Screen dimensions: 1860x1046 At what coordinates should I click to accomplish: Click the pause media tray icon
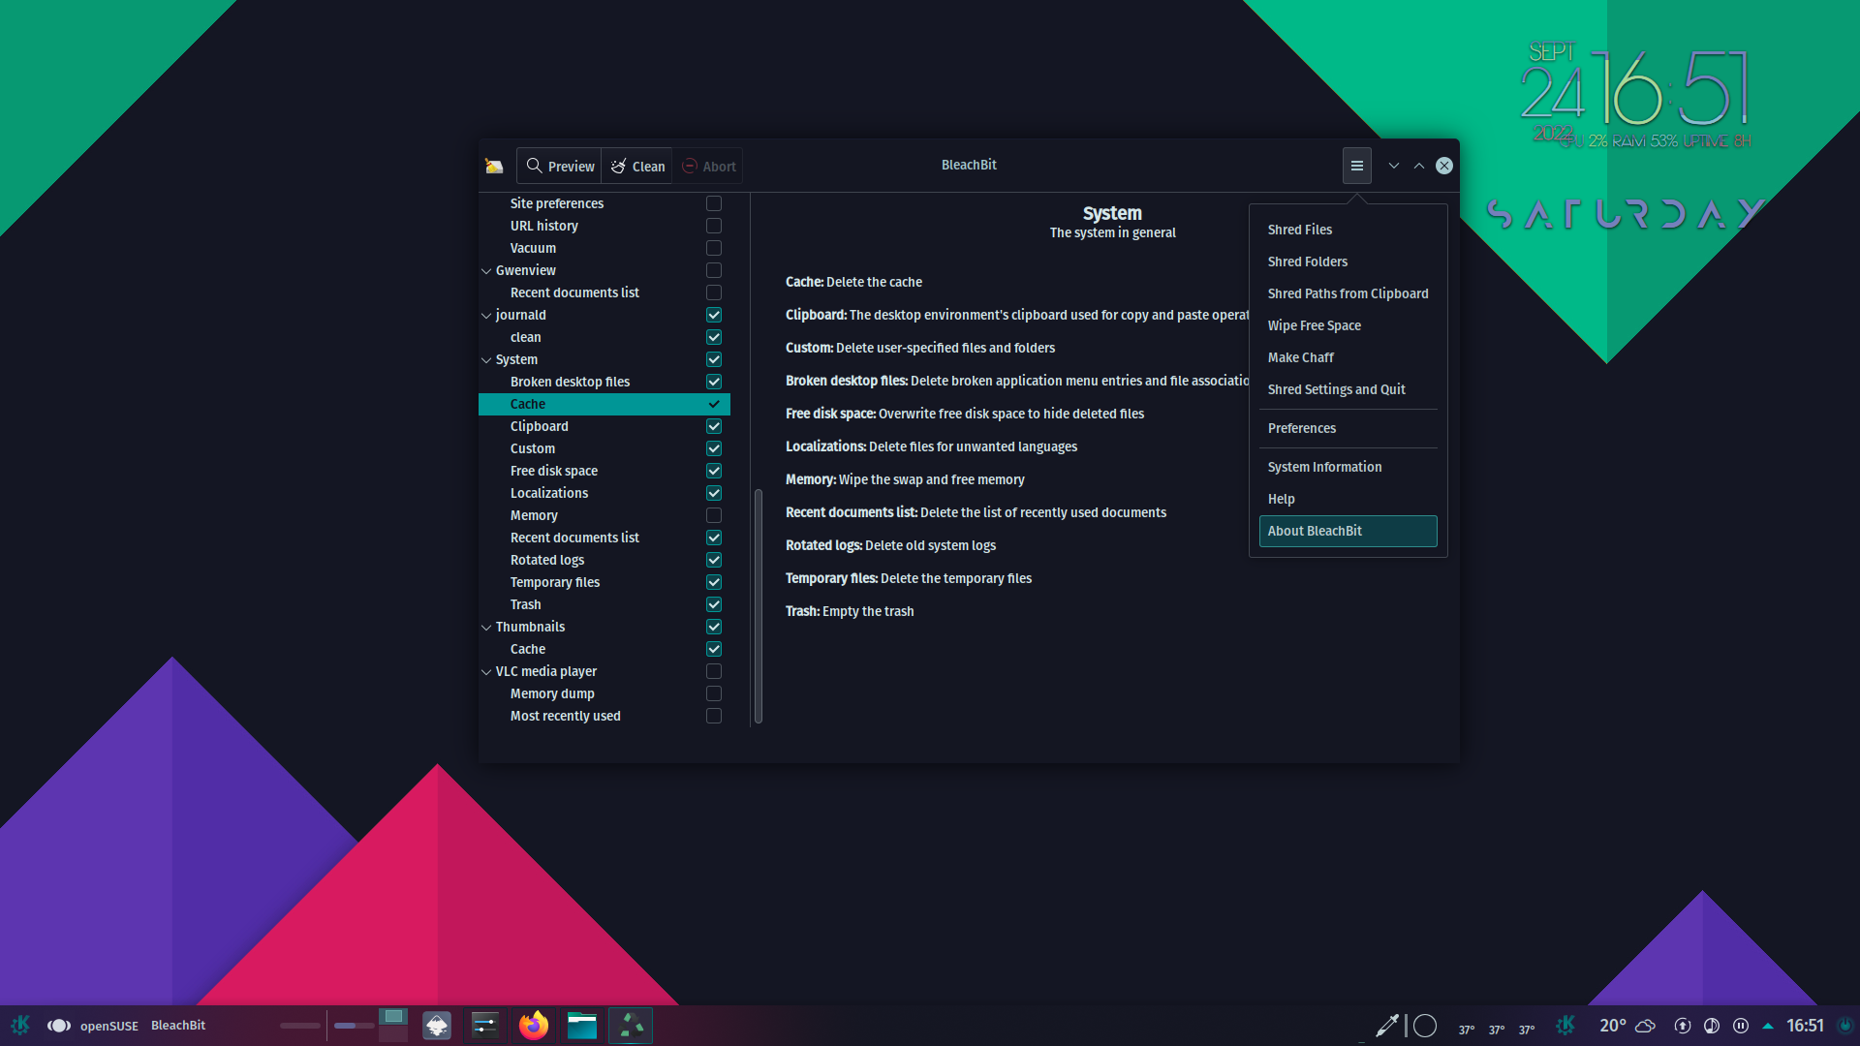[x=1741, y=1025]
